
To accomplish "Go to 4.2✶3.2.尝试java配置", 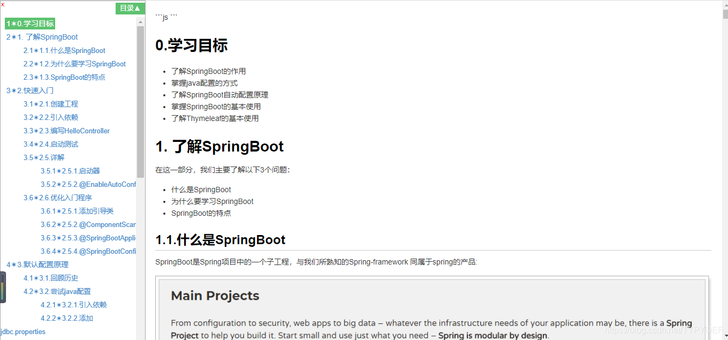I will (x=57, y=291).
